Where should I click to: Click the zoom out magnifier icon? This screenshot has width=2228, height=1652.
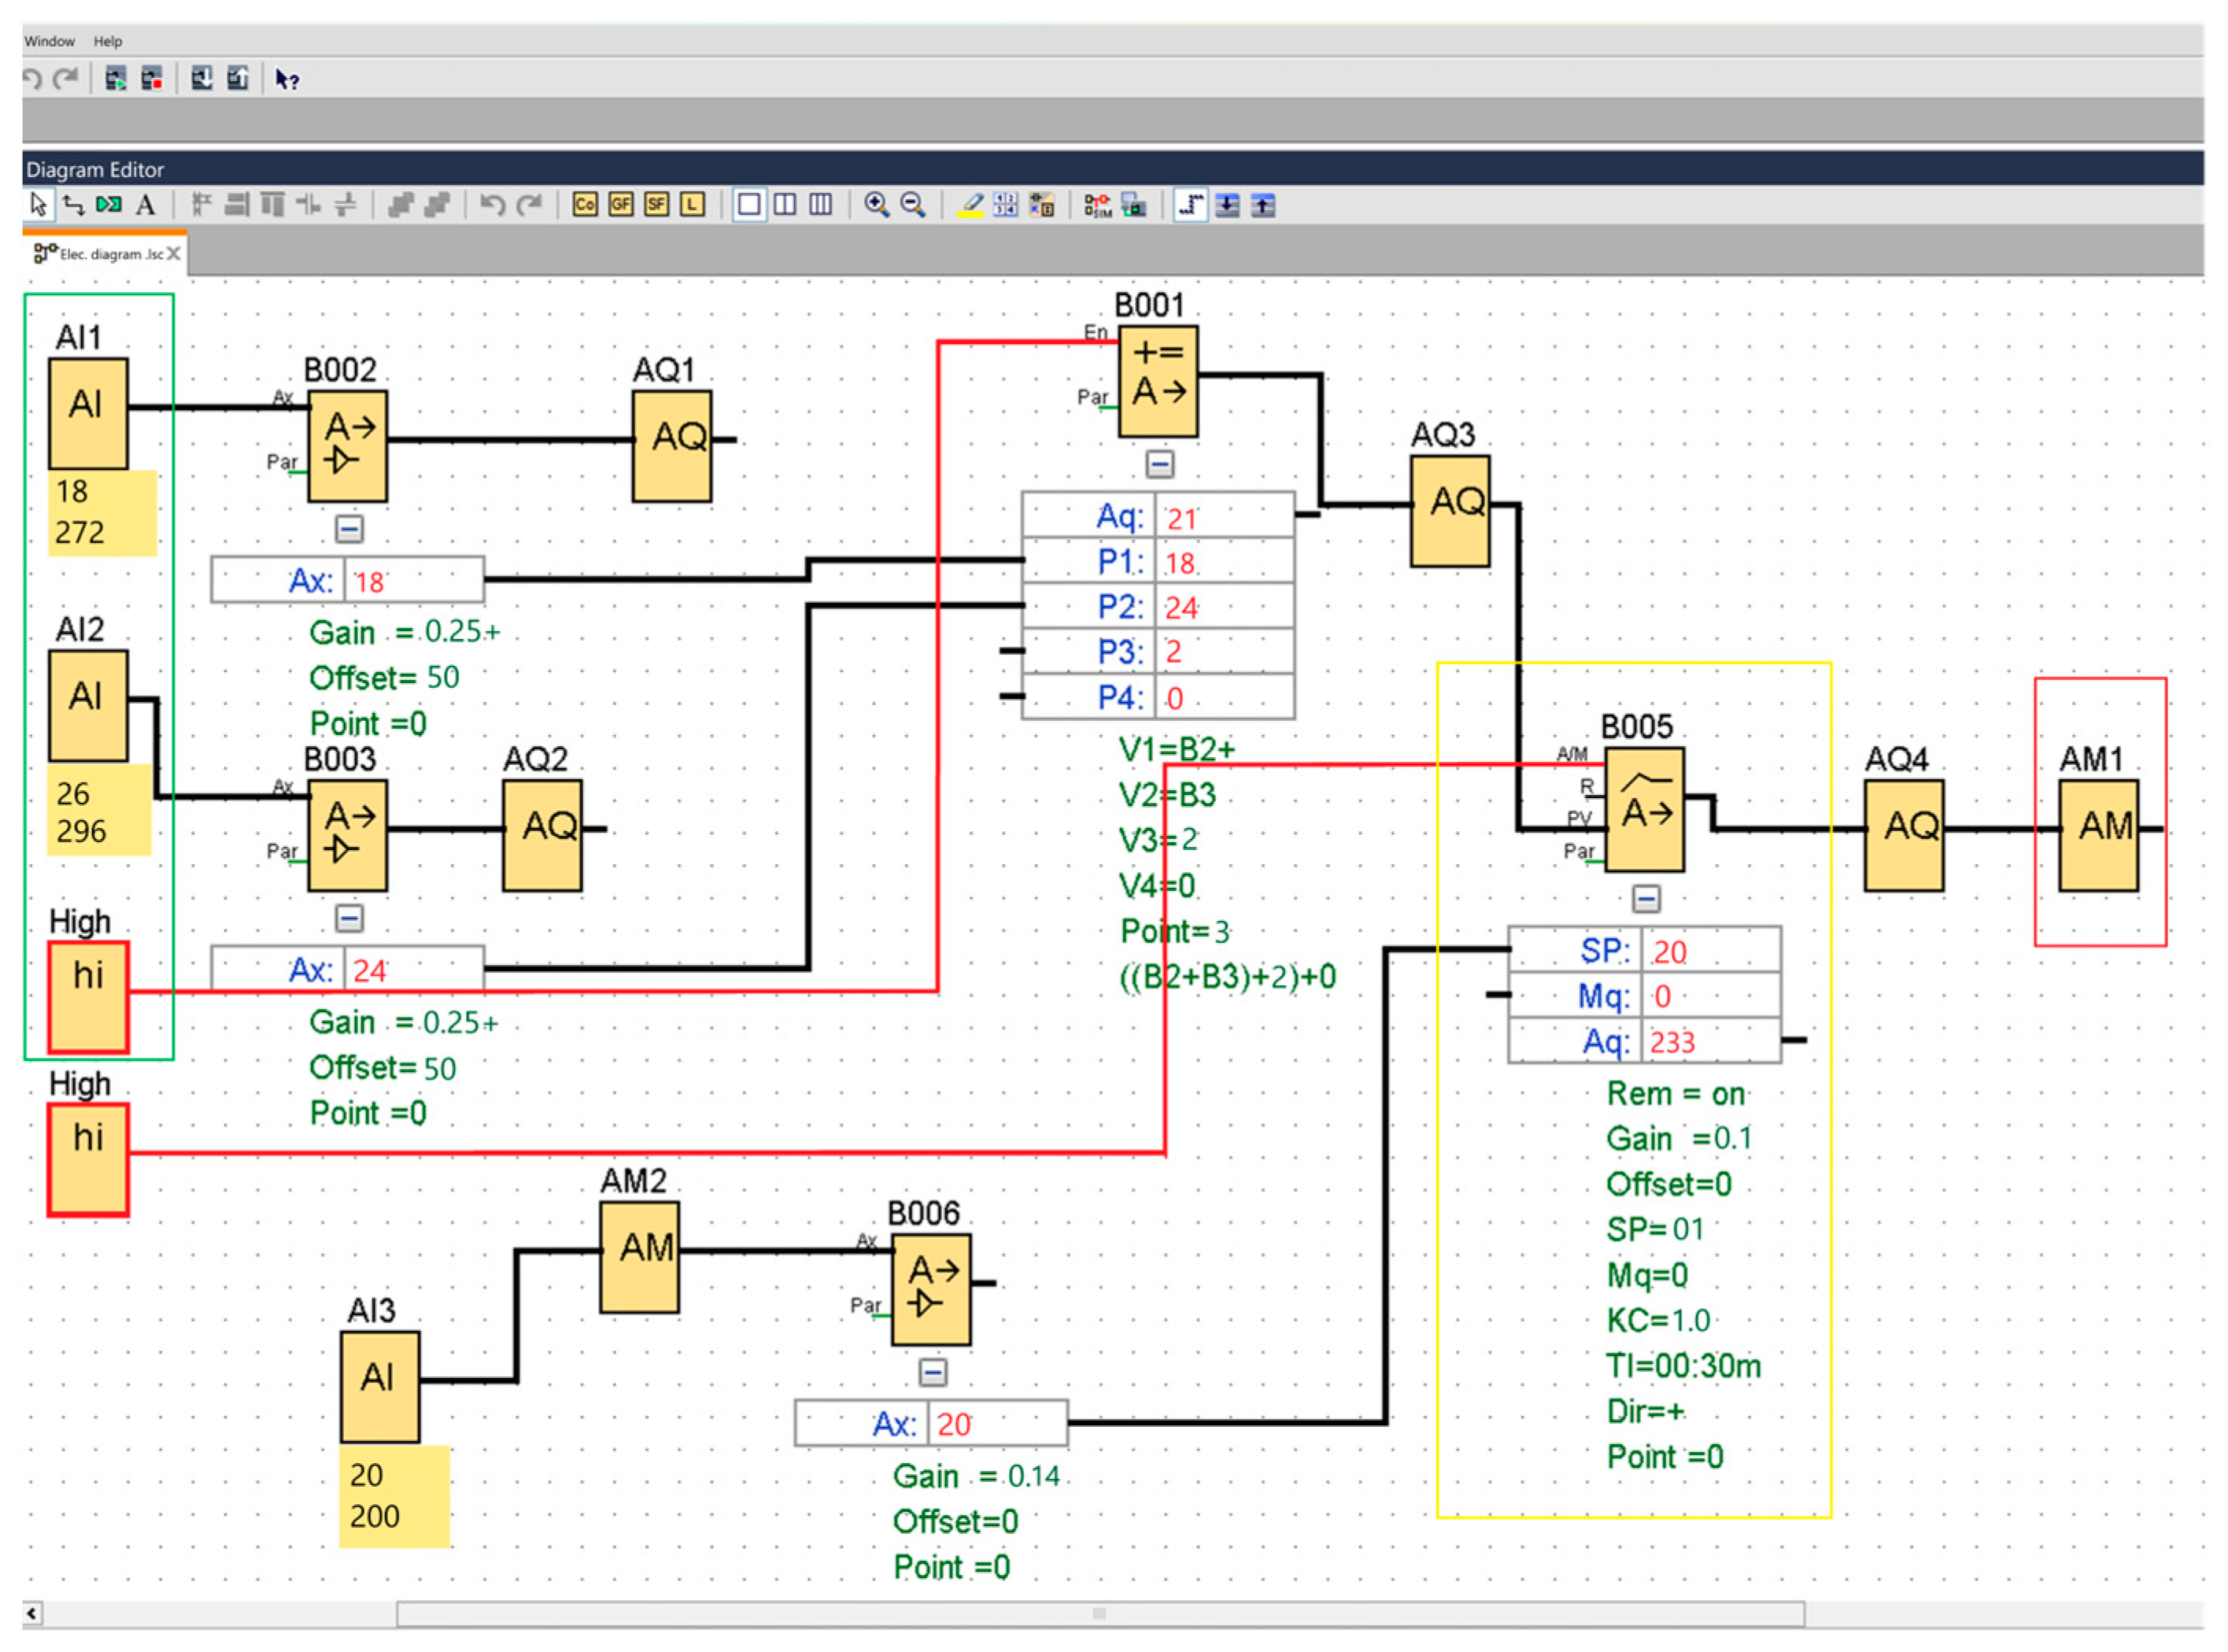(x=913, y=205)
